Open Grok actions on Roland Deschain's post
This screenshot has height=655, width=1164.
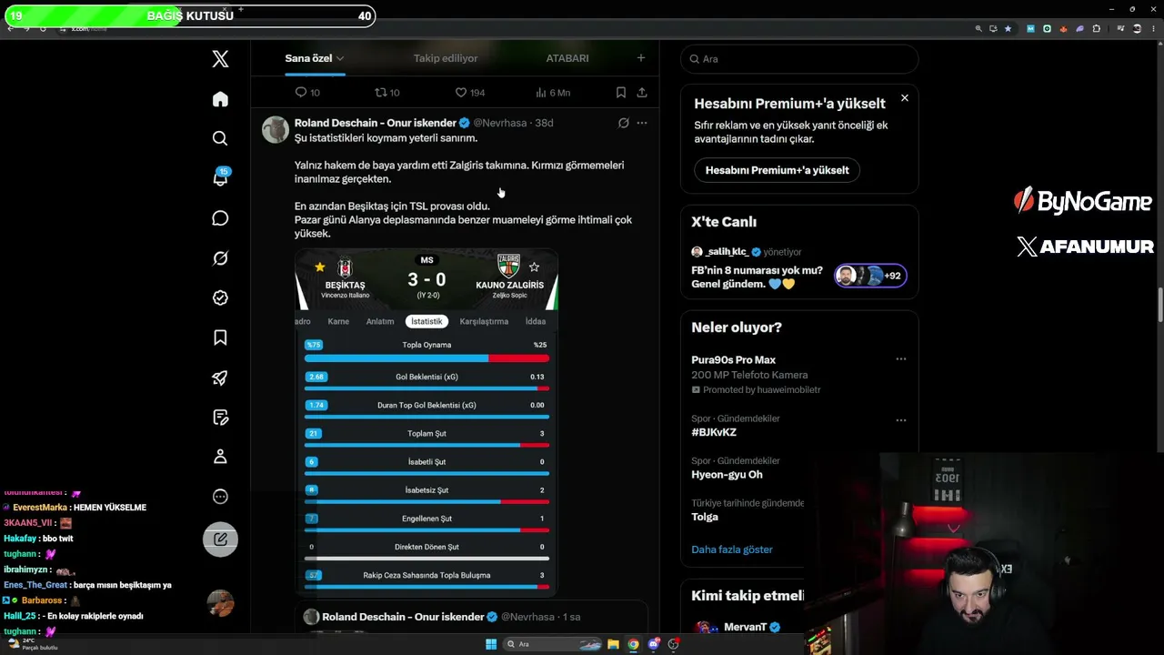pos(623,123)
